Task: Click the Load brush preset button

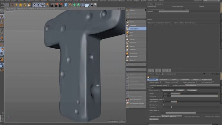Action: point(168,90)
